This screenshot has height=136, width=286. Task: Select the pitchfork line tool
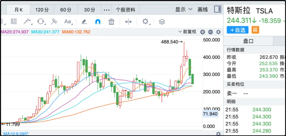[54, 21]
